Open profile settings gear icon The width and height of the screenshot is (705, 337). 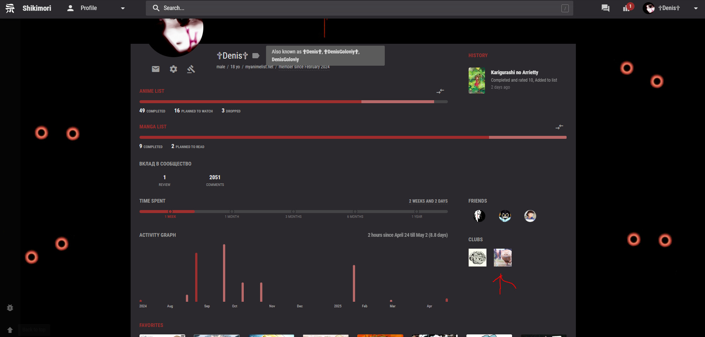point(173,69)
